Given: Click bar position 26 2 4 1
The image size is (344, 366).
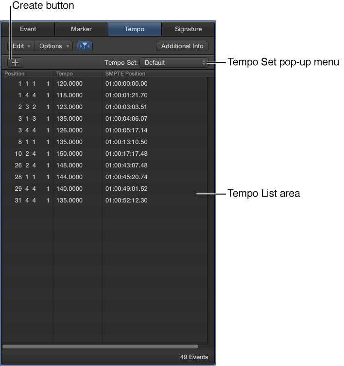Looking at the screenshot, I should [x=32, y=165].
